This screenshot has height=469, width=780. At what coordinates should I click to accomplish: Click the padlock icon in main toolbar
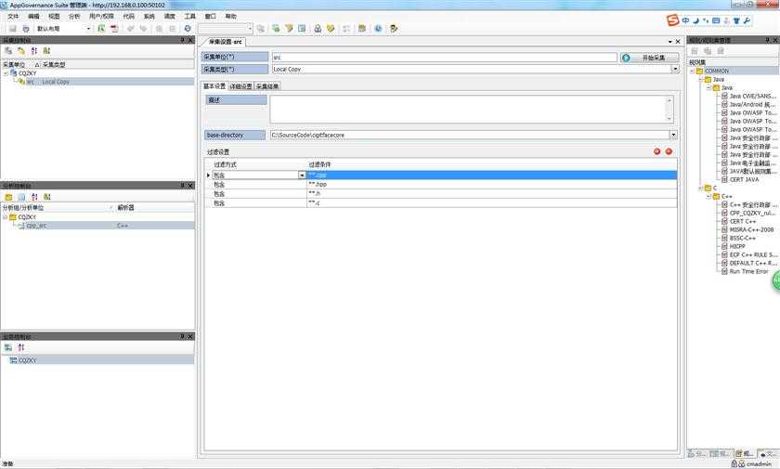[318, 29]
